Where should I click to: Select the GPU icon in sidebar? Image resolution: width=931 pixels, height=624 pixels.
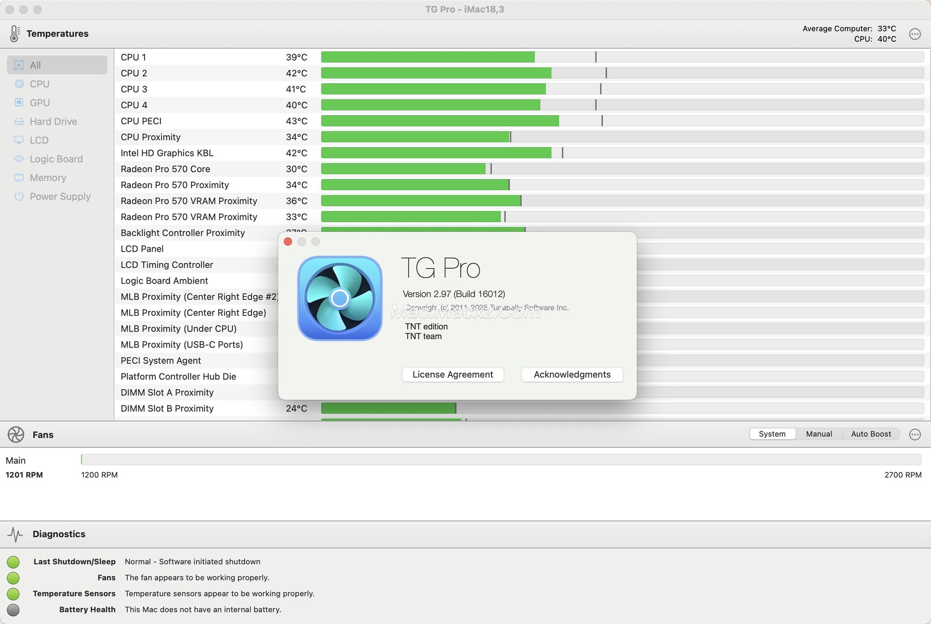(19, 102)
